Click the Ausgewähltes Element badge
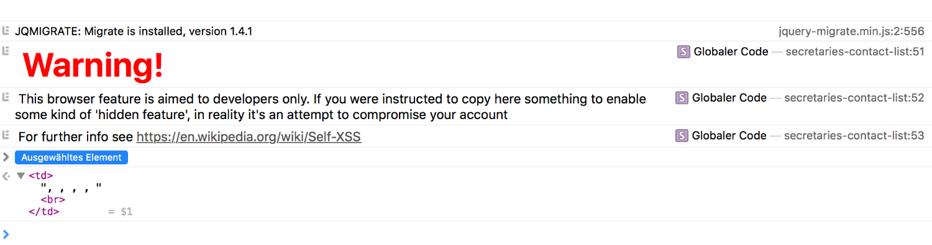 (71, 158)
